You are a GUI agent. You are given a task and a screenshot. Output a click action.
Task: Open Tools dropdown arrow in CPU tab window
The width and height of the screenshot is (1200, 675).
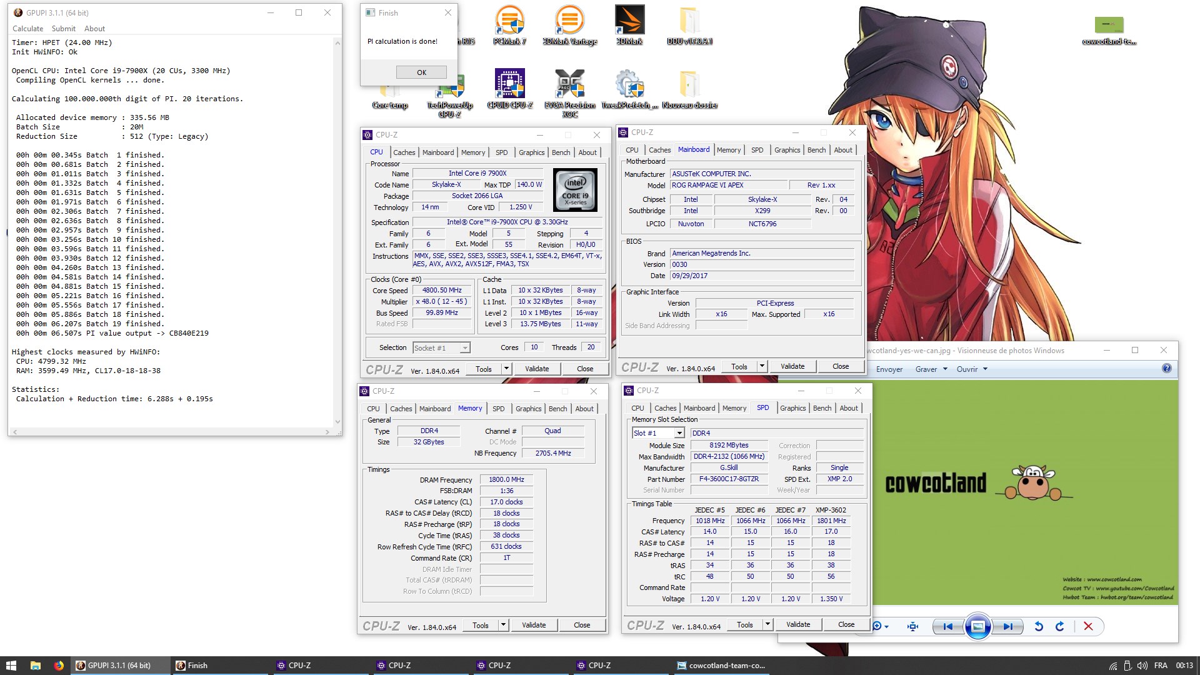pos(506,369)
